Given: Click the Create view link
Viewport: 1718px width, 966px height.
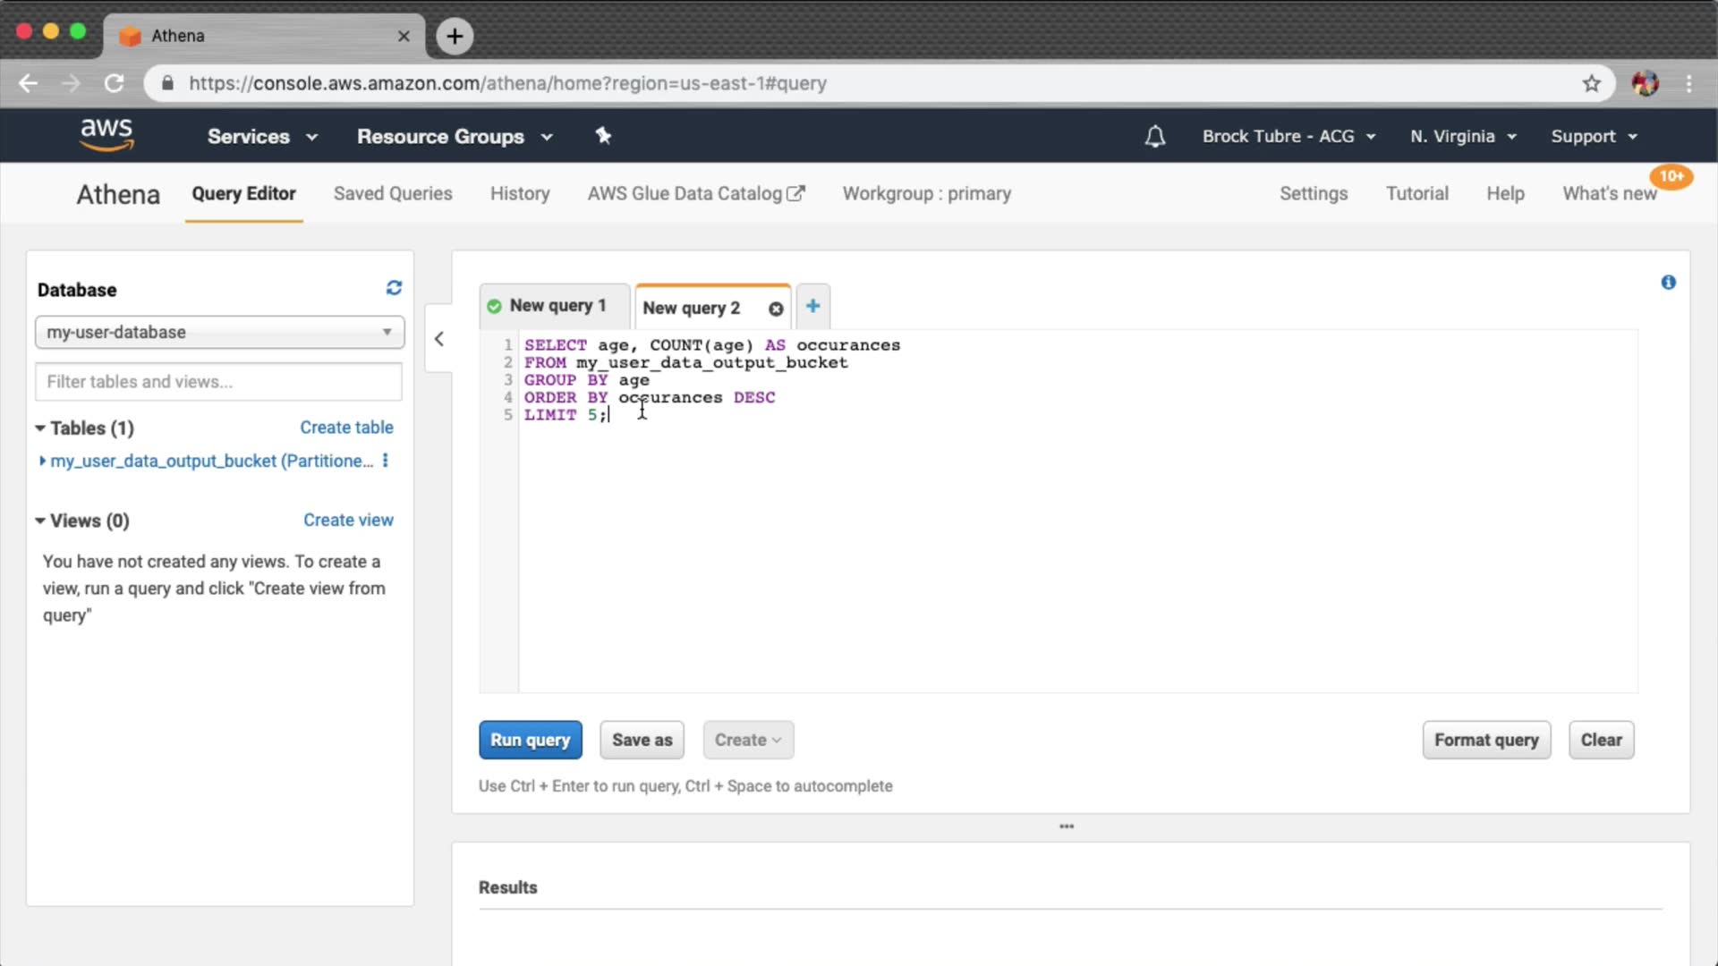Looking at the screenshot, I should pos(348,521).
